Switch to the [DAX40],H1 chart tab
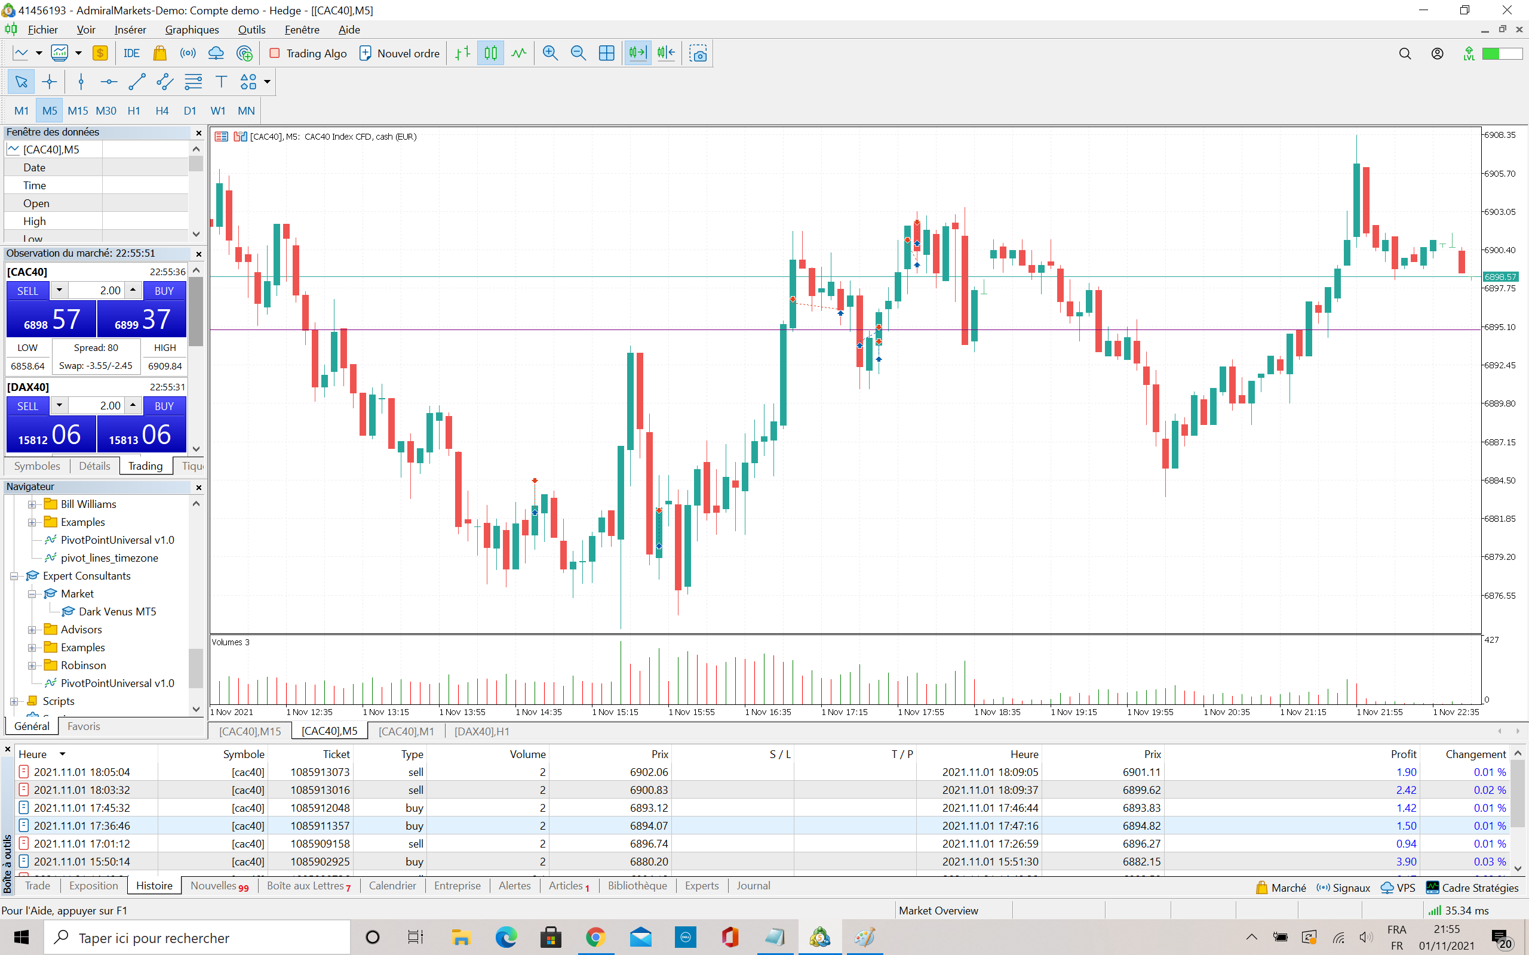This screenshot has width=1529, height=955. tap(481, 731)
